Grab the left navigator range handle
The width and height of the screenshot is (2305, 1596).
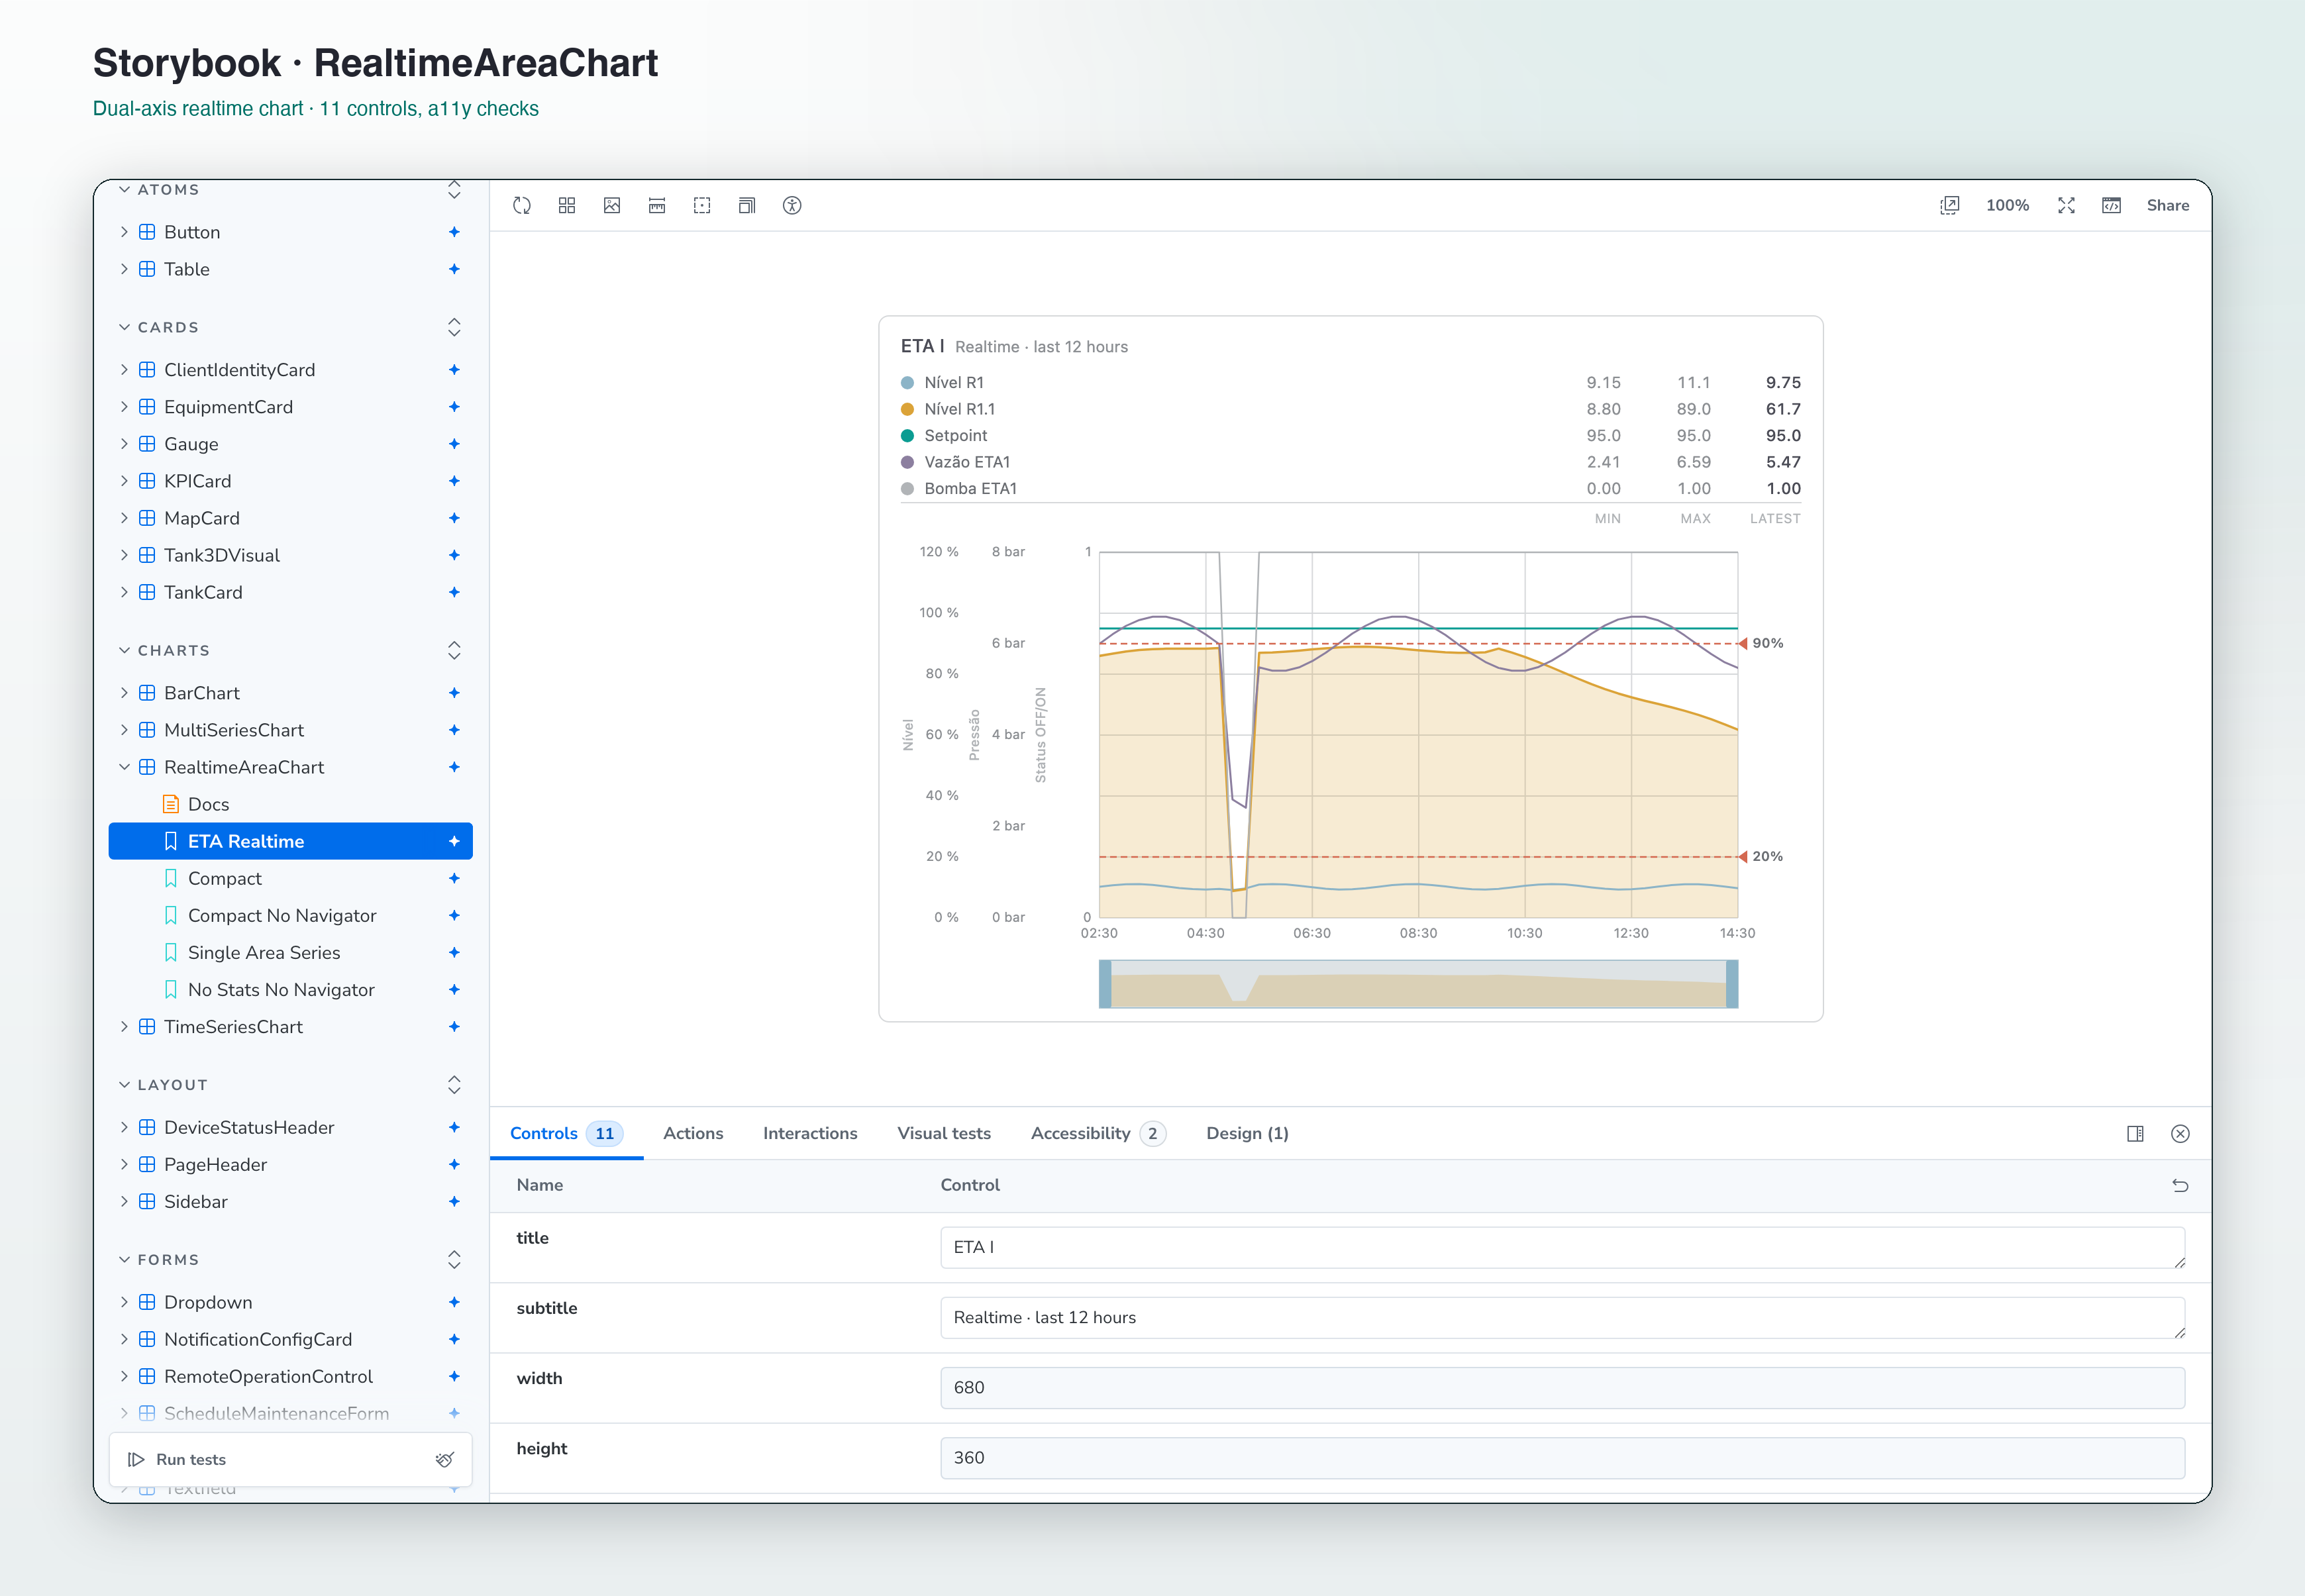pyautogui.click(x=1105, y=984)
